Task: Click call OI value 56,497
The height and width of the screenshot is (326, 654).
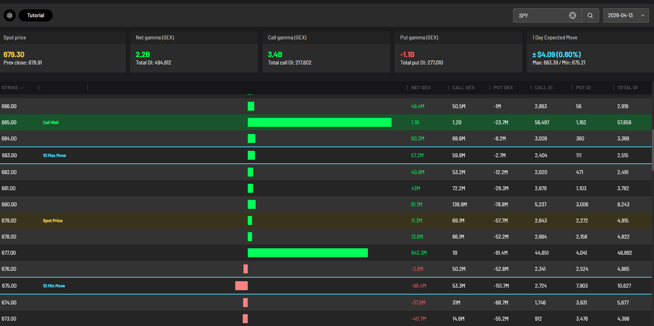Action: pyautogui.click(x=543, y=122)
